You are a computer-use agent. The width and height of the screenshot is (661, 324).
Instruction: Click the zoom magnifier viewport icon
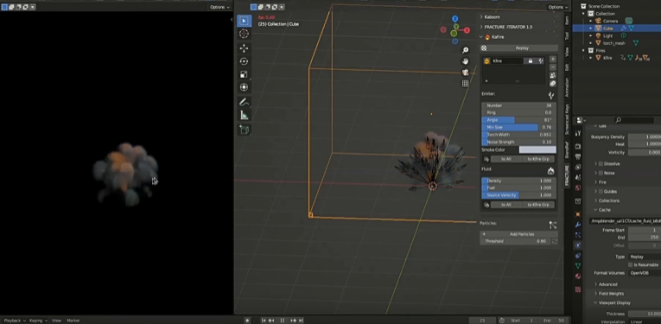466,51
